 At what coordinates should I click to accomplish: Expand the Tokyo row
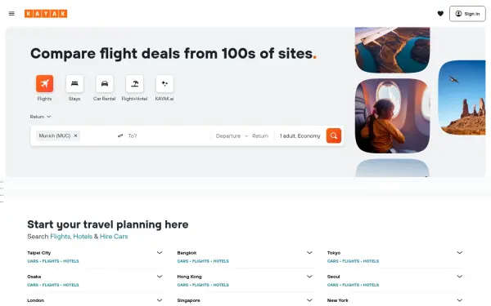(459, 253)
